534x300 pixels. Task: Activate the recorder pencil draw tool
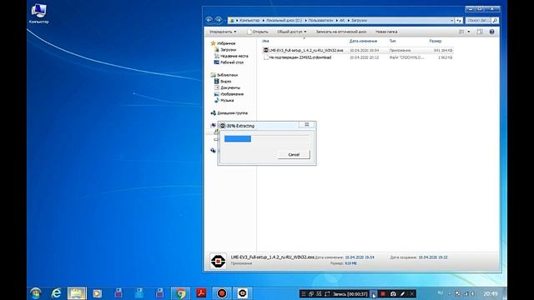click(x=402, y=293)
